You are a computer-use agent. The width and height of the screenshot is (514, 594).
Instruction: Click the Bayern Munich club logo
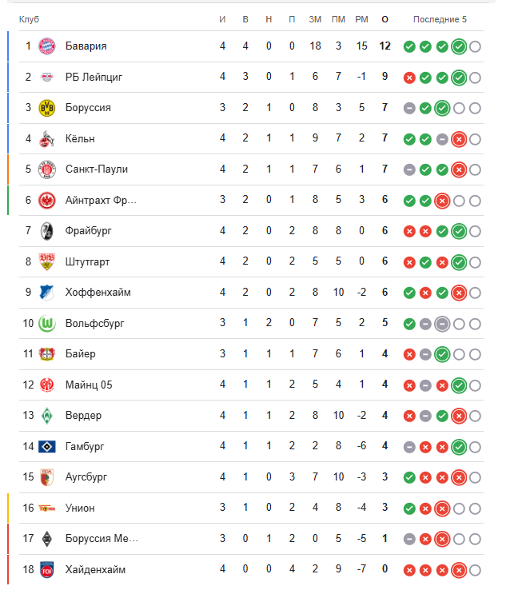[x=47, y=46]
